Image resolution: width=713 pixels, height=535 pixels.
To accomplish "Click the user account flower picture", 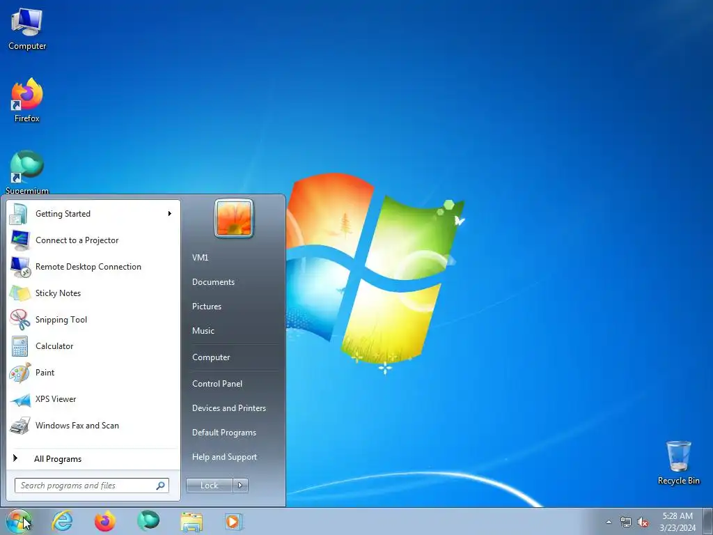I will tap(234, 218).
